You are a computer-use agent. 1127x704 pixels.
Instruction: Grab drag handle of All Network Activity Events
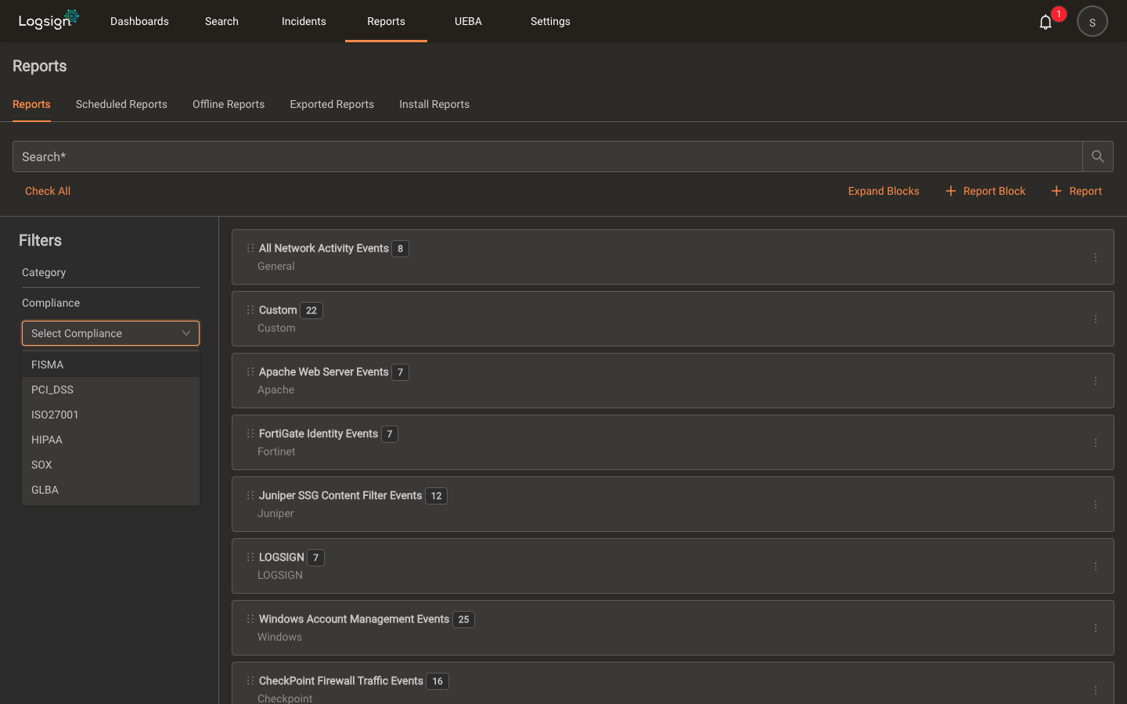point(250,248)
